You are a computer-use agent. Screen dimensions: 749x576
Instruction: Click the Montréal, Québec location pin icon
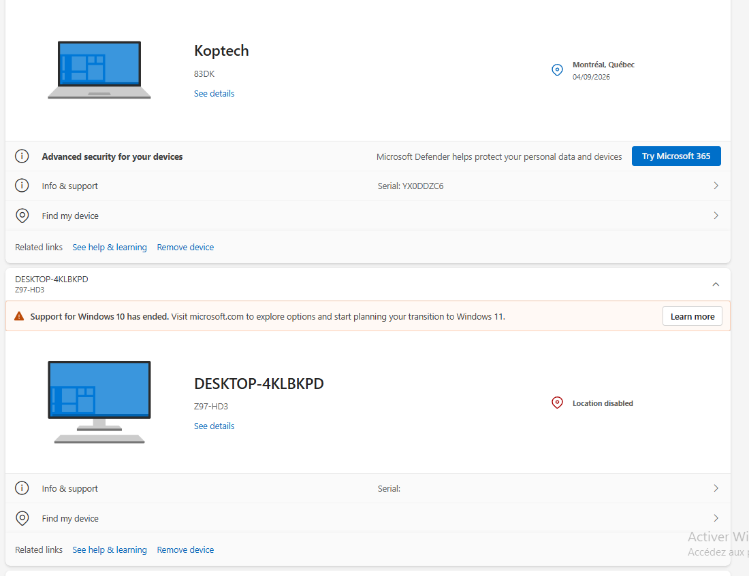[x=557, y=70]
